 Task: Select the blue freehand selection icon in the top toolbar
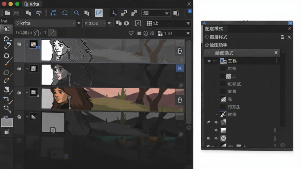[x=65, y=13]
